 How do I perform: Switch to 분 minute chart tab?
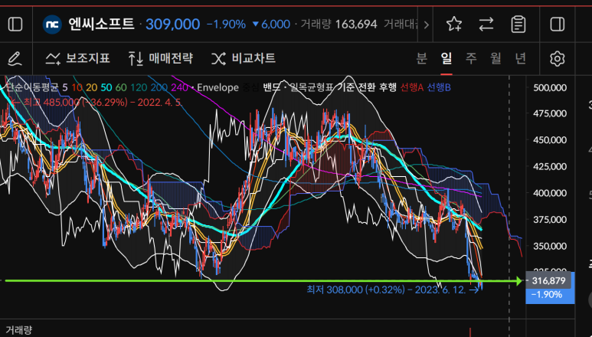pyautogui.click(x=421, y=58)
